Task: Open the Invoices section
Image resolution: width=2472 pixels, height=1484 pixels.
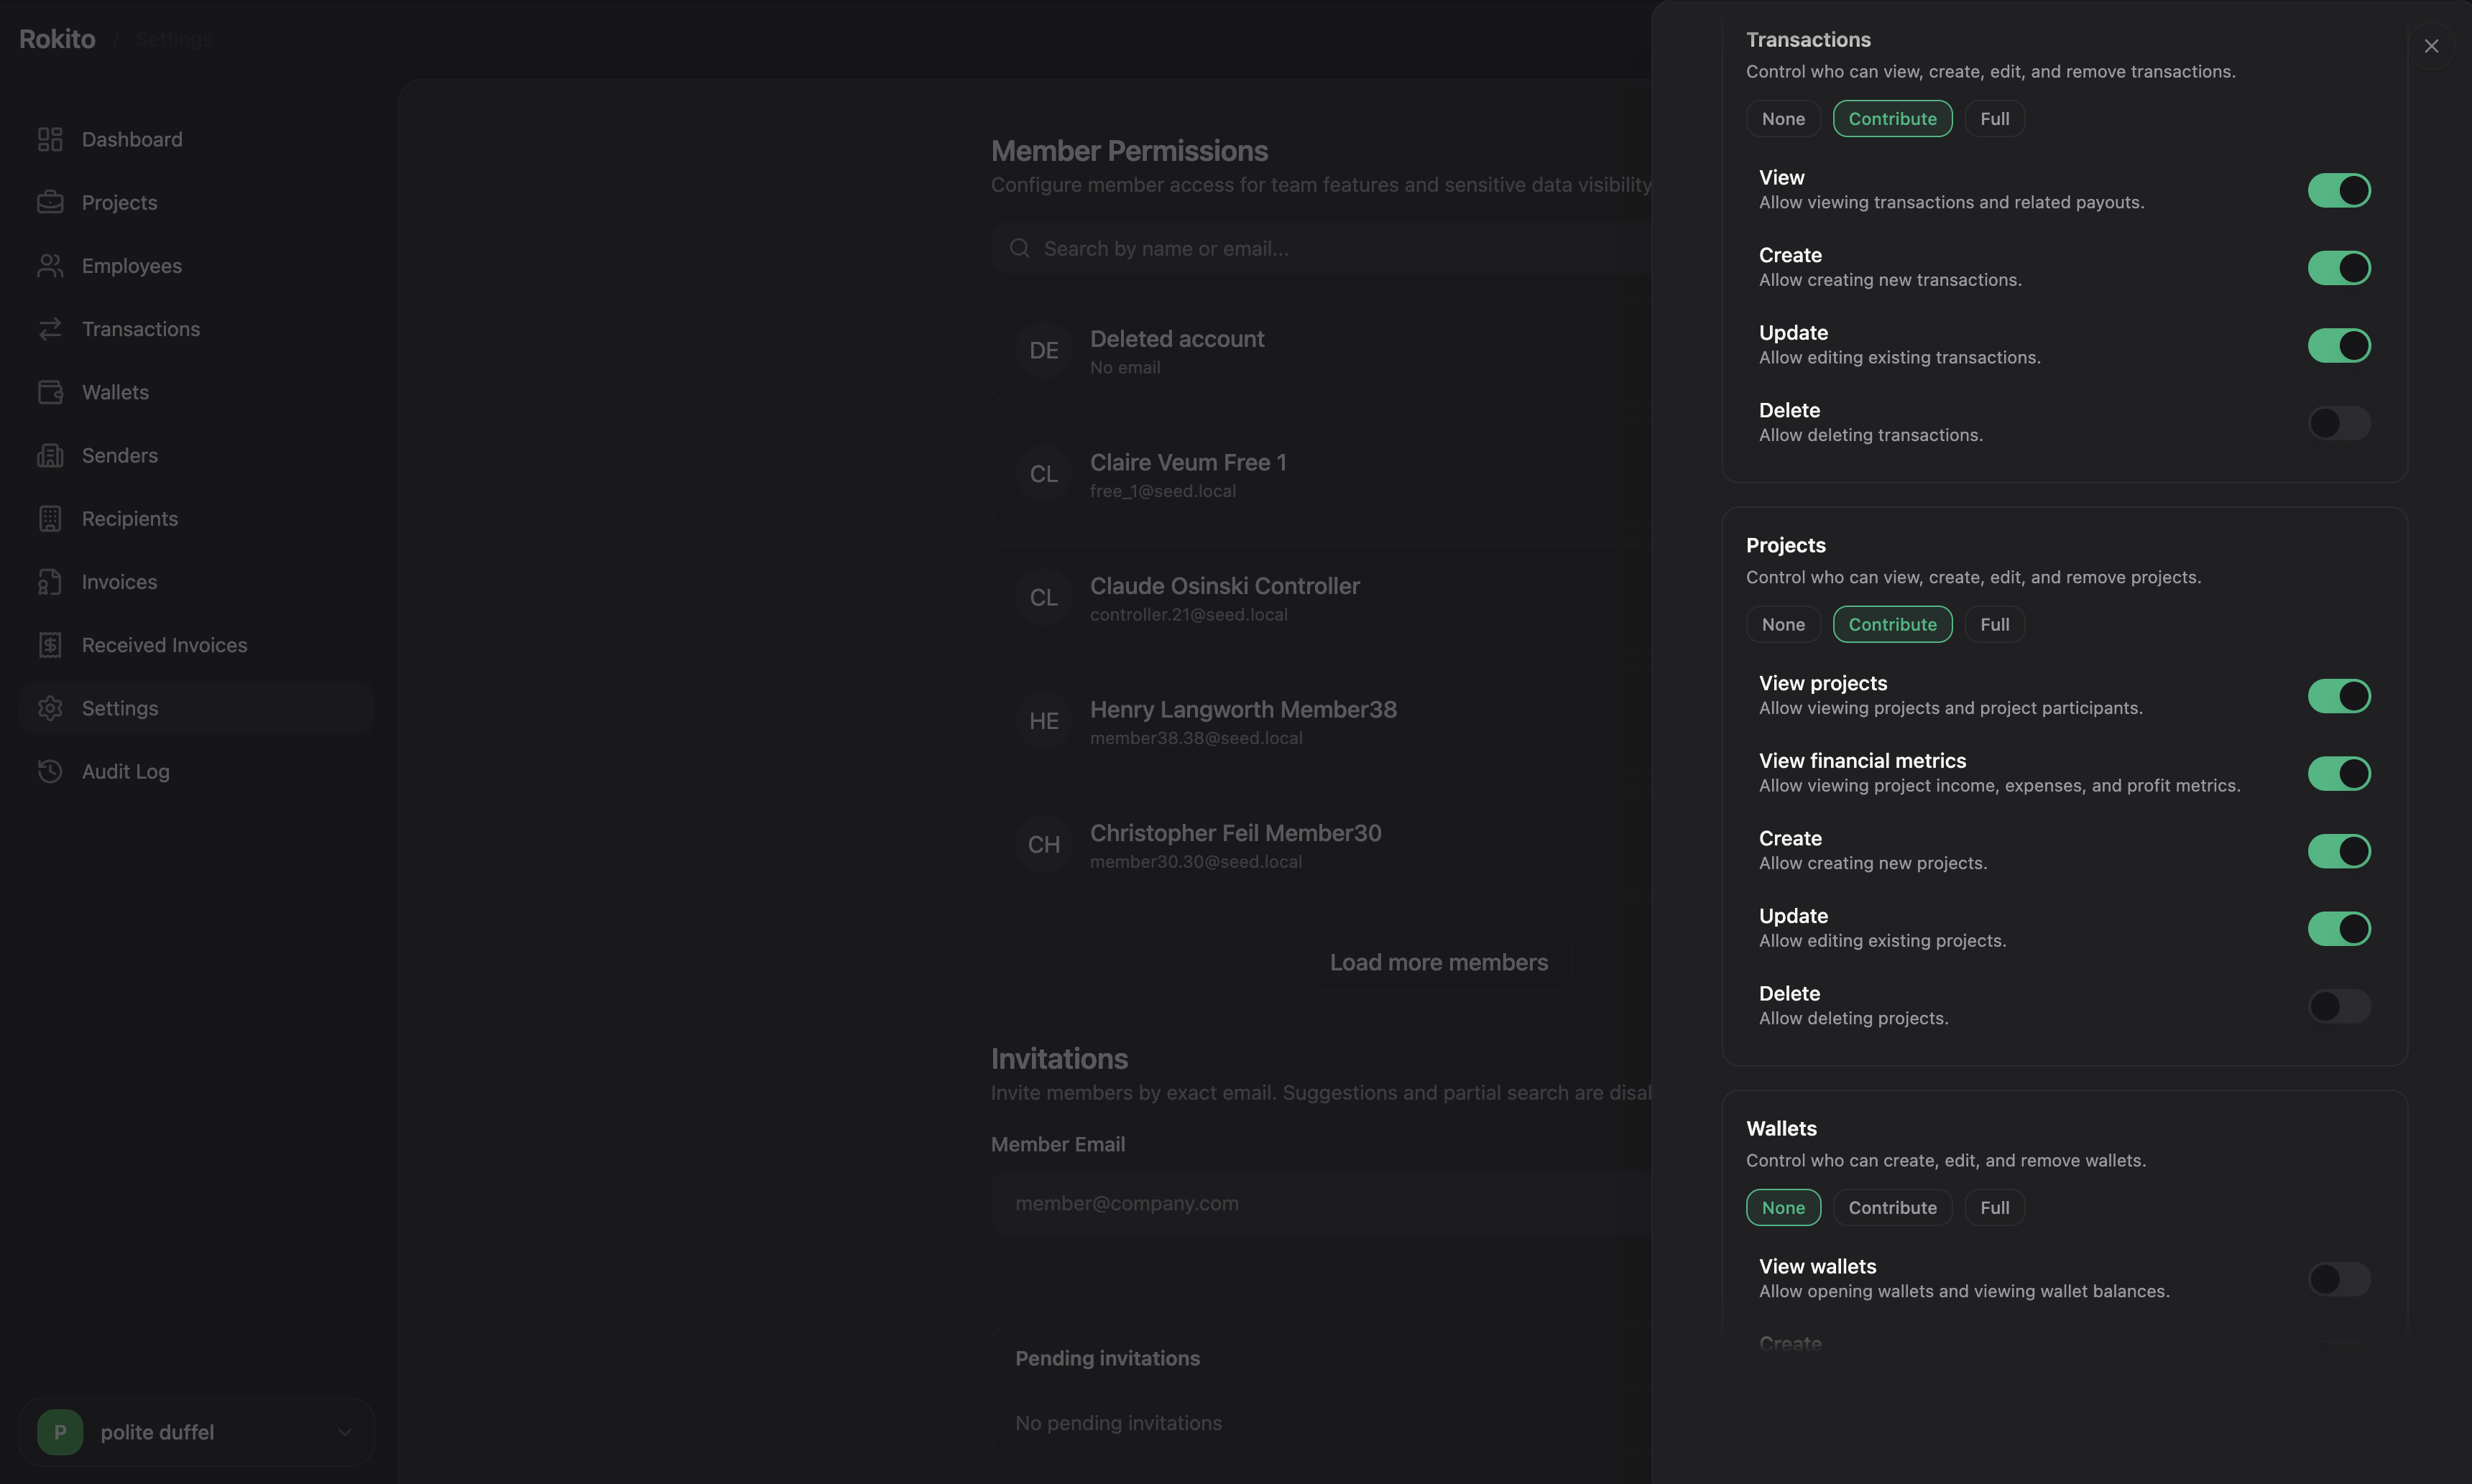Action: 119,581
